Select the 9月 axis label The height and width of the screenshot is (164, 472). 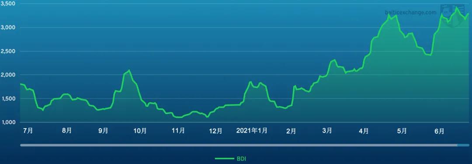(103, 131)
